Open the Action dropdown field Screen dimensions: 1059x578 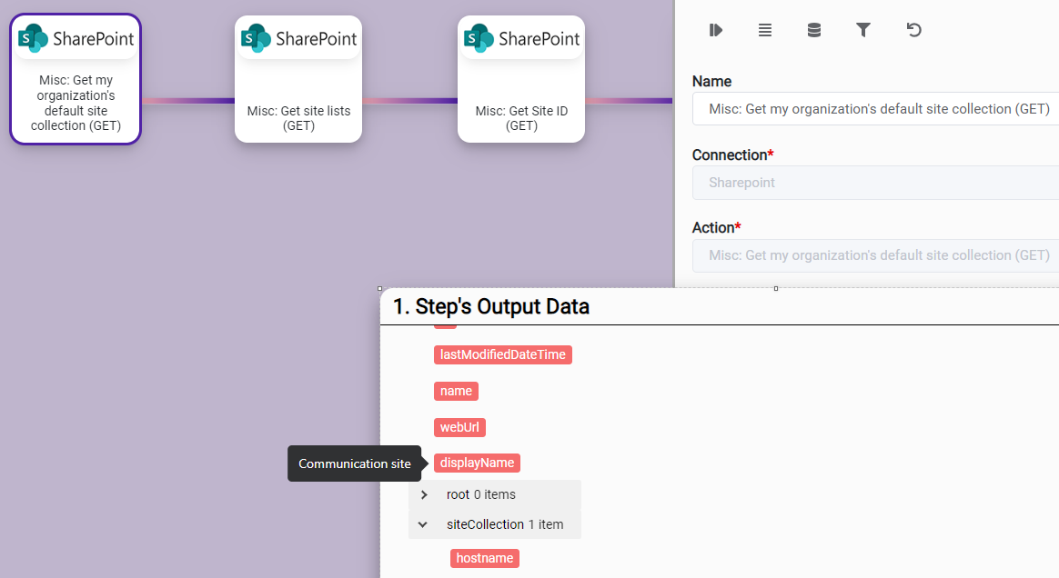coord(874,255)
